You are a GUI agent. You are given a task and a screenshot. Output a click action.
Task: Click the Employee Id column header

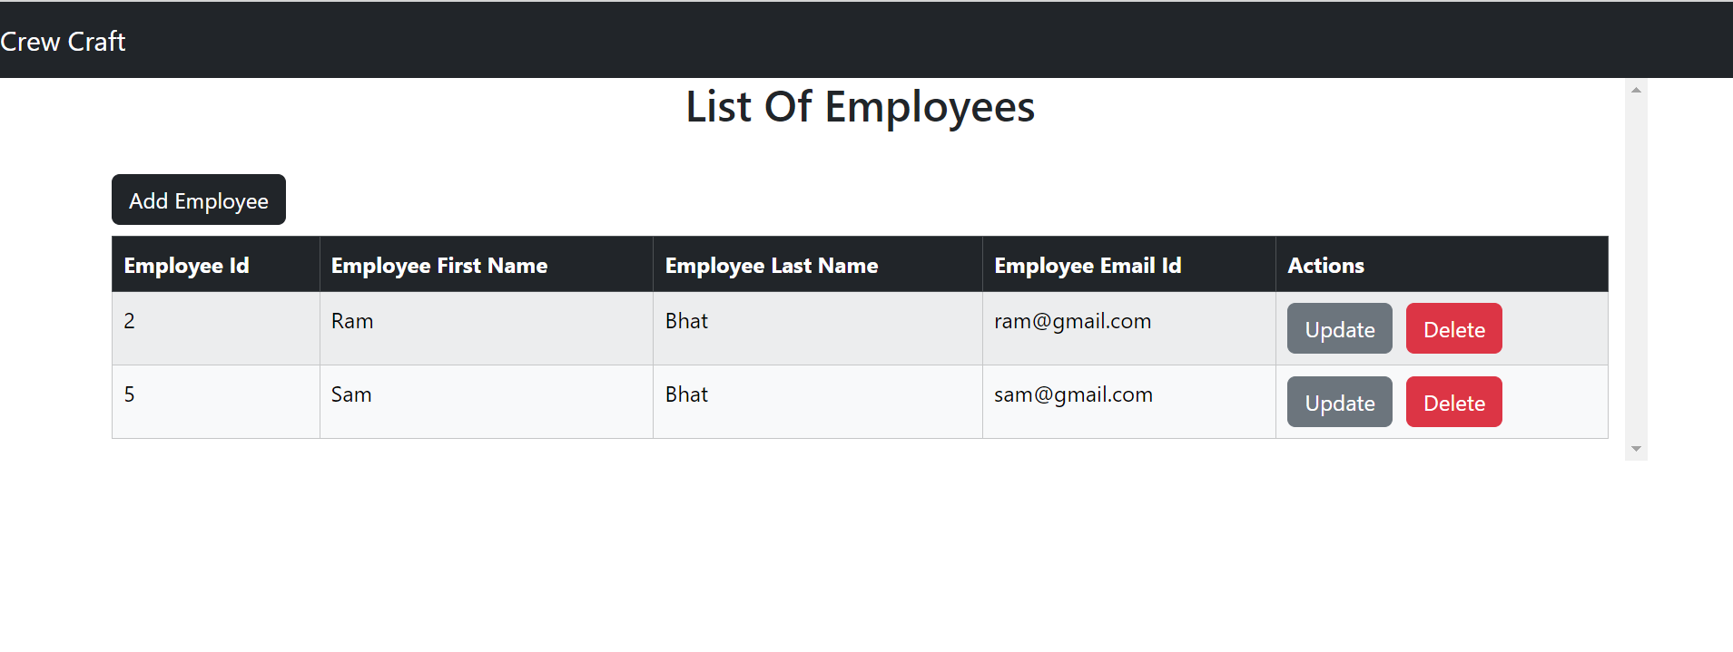pyautogui.click(x=186, y=266)
